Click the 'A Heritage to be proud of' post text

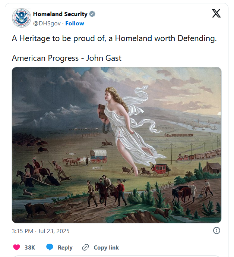tap(114, 38)
